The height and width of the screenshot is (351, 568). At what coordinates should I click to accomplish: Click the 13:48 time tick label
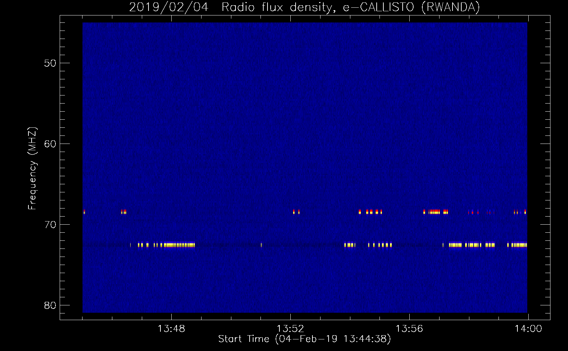tap(171, 329)
